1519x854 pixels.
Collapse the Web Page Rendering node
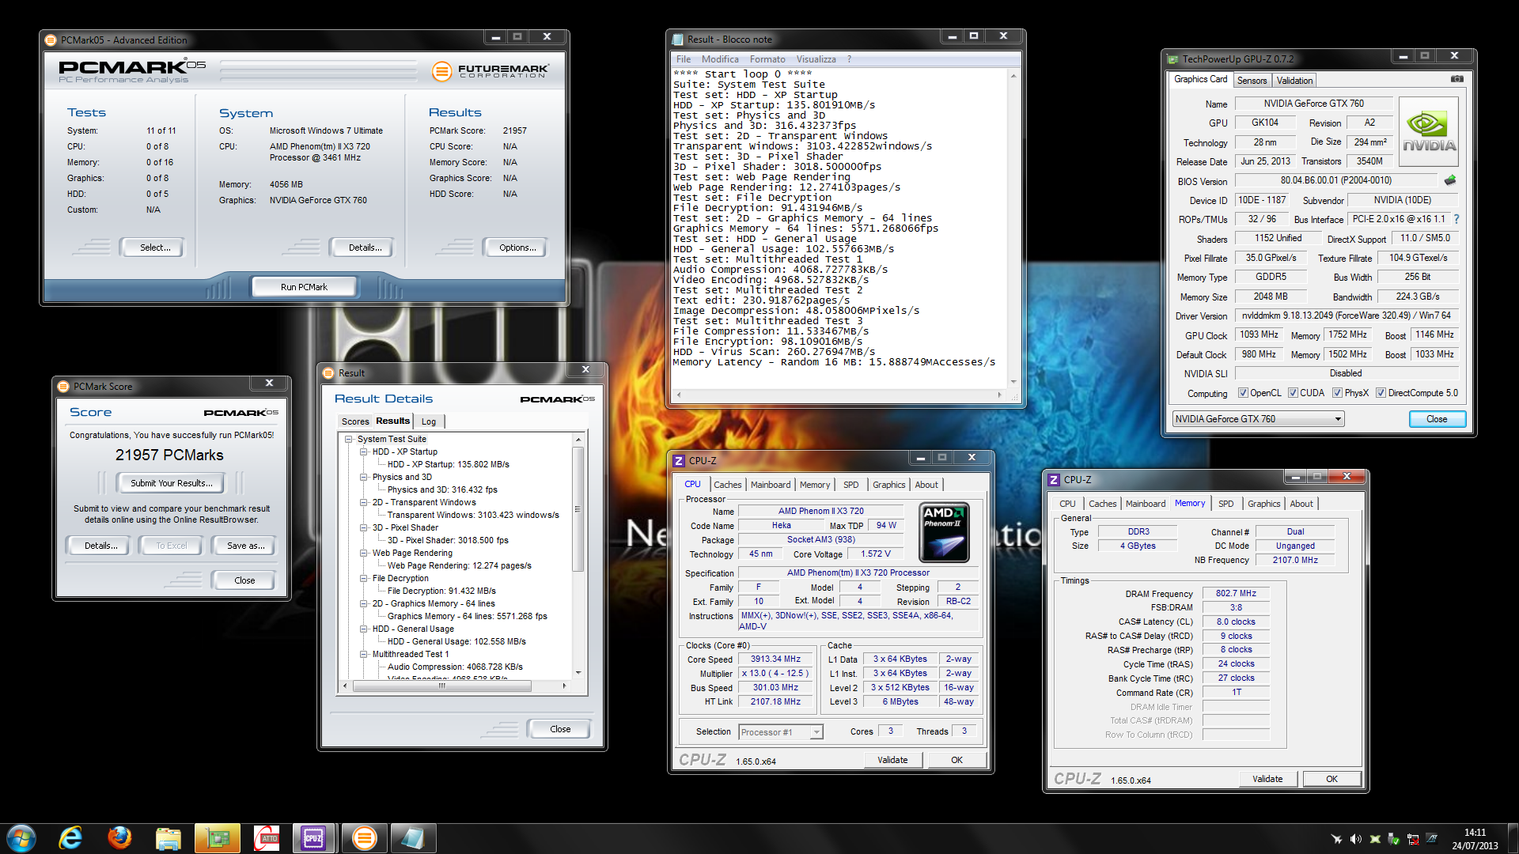(x=364, y=554)
